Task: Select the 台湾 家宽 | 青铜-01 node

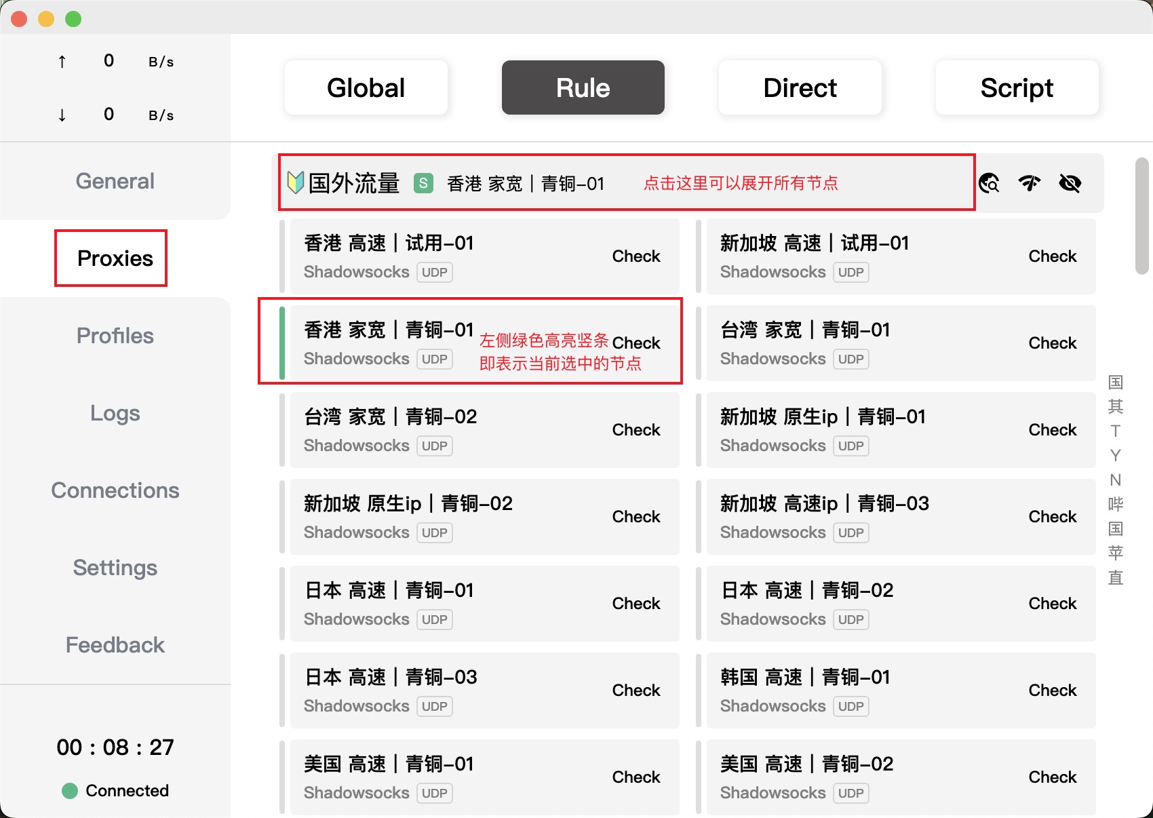Action: (x=901, y=343)
